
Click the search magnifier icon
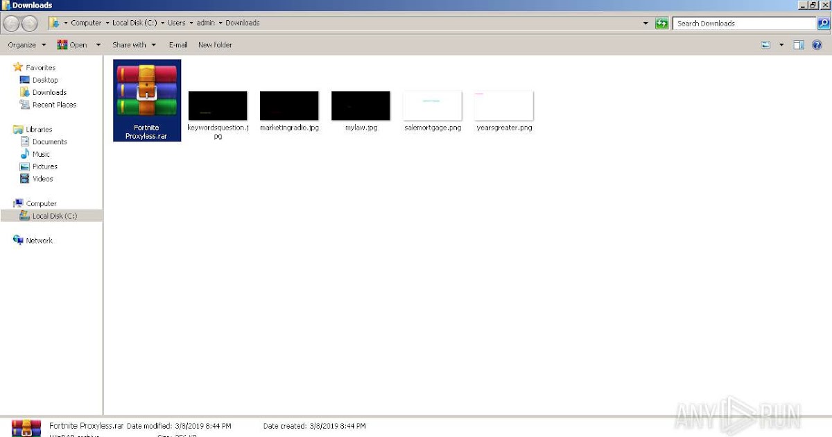pos(823,23)
